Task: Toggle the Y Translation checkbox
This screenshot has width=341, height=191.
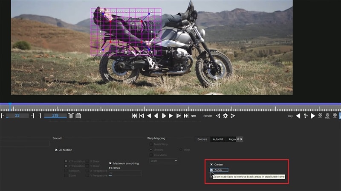Action: click(66, 166)
